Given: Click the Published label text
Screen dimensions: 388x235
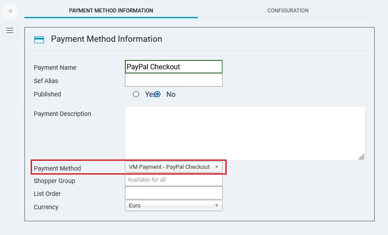Looking at the screenshot, I should click(47, 94).
